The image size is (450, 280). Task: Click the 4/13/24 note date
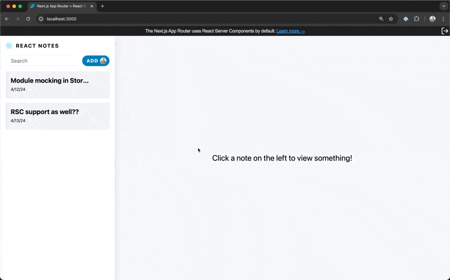click(18, 121)
